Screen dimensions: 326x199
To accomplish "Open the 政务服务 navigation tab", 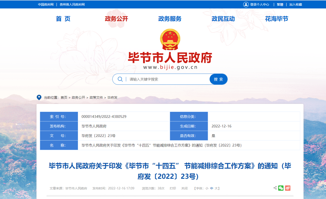I will [x=170, y=19].
